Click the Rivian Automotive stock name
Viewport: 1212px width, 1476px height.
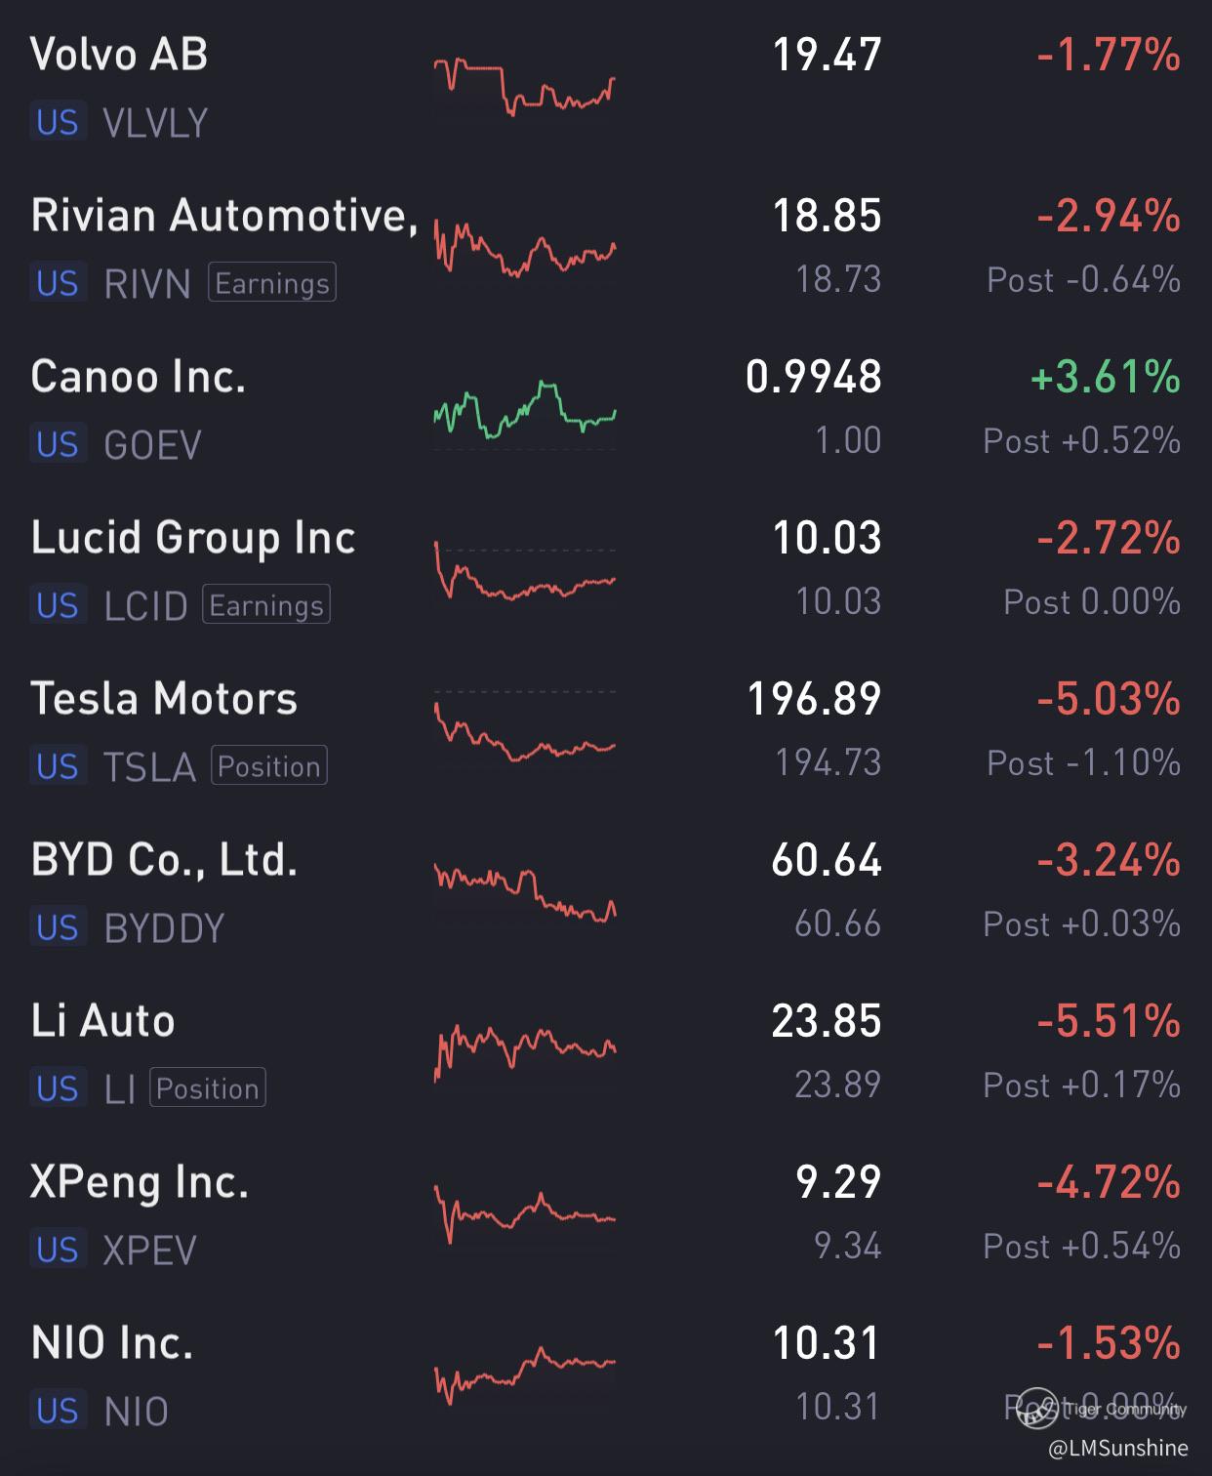tap(224, 216)
